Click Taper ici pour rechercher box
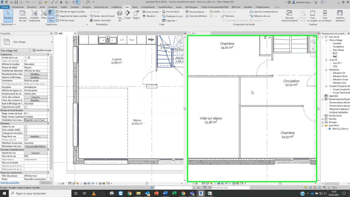350x197 pixels. (x=40, y=194)
